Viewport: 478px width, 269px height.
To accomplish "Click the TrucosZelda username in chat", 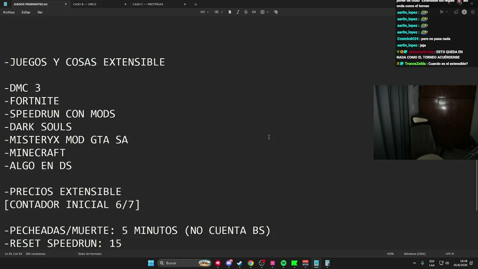I will [415, 64].
